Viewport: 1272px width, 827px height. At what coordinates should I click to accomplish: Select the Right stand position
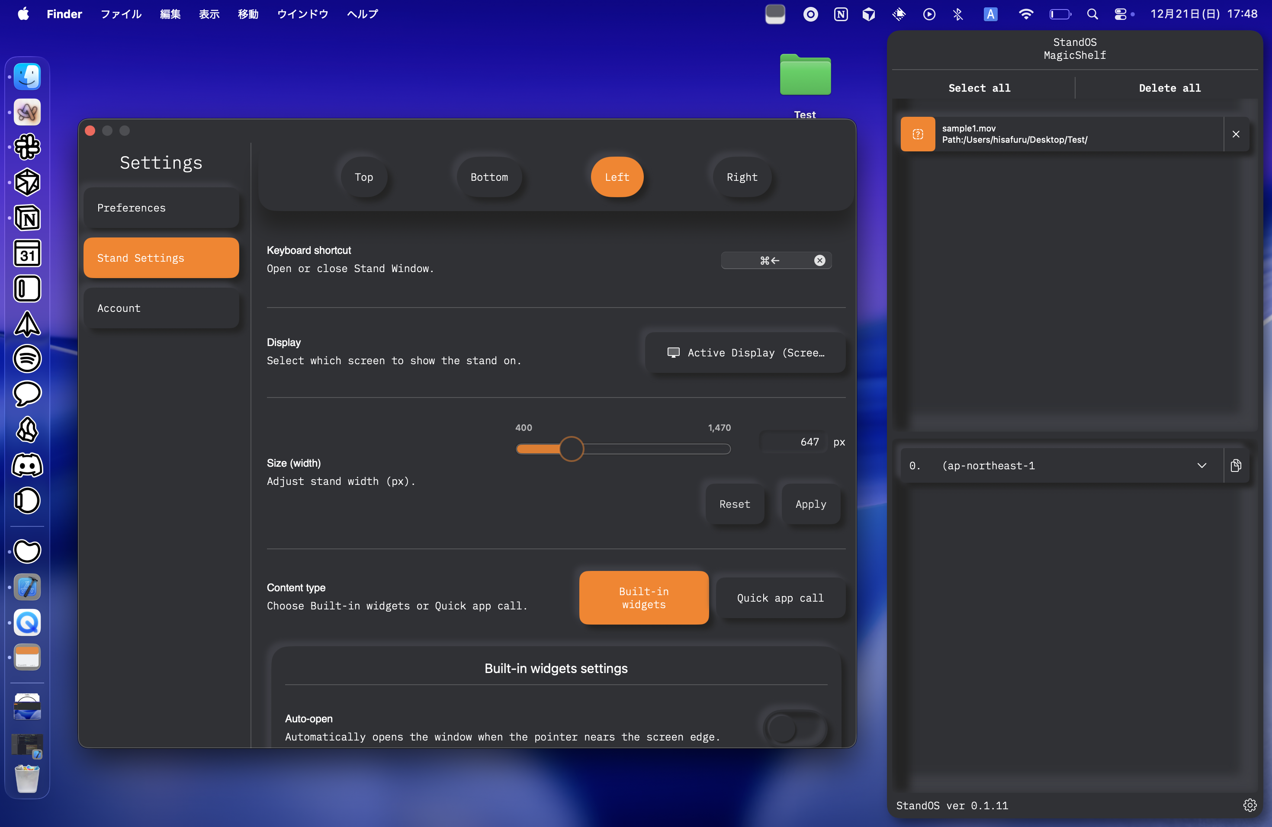pos(742,177)
